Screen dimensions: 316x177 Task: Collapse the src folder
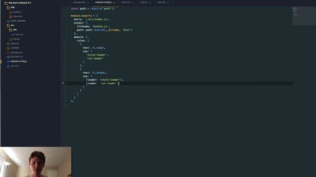(12, 25)
